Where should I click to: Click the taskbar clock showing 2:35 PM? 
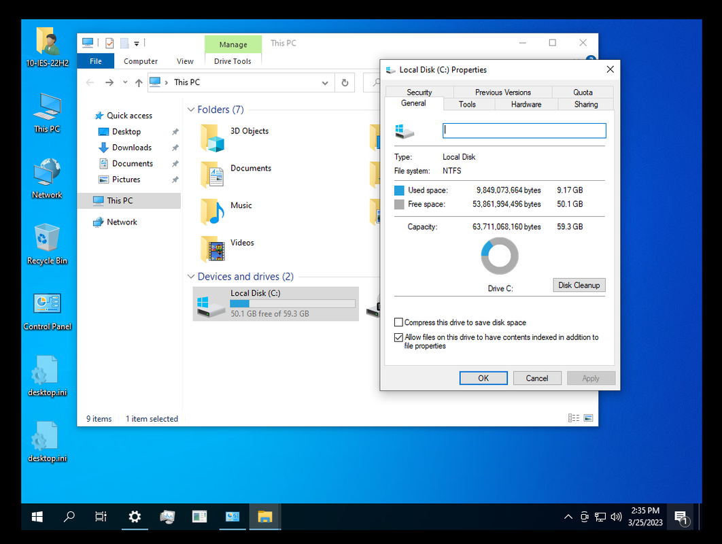click(645, 517)
